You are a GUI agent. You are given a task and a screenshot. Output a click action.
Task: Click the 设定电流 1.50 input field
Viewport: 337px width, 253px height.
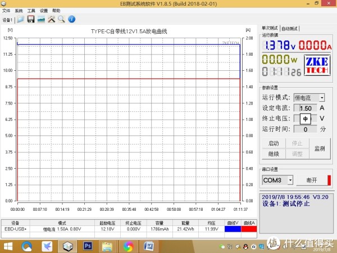click(x=306, y=108)
